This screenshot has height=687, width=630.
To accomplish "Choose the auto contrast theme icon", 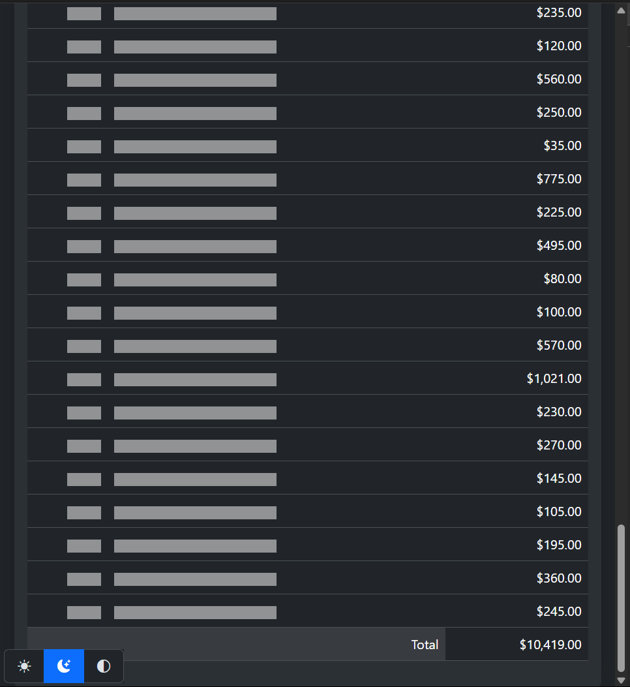I will coord(104,666).
